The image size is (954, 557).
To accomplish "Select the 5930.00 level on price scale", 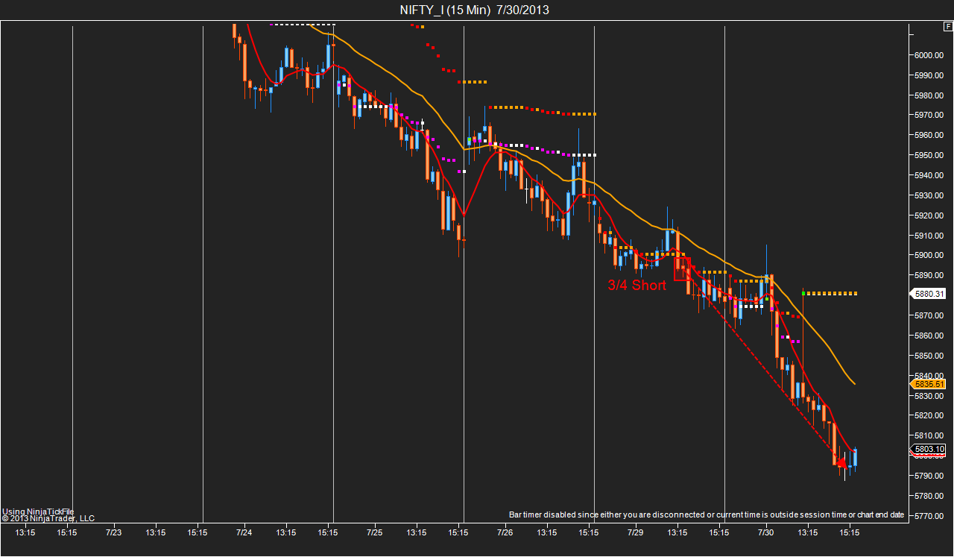I will 929,196.
